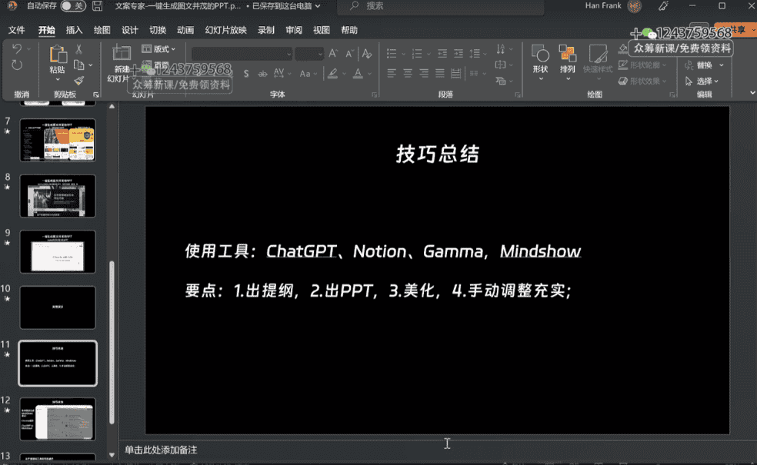Screen dimensions: 757x465
Task: Click the New Slide icon
Action: point(121,54)
